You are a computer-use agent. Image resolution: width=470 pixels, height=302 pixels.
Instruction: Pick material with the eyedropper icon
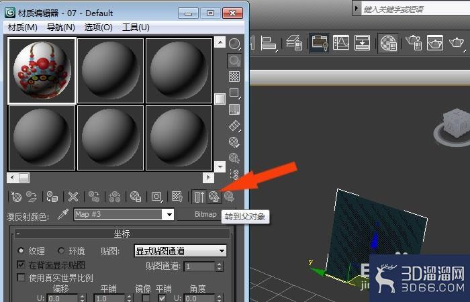point(63,214)
